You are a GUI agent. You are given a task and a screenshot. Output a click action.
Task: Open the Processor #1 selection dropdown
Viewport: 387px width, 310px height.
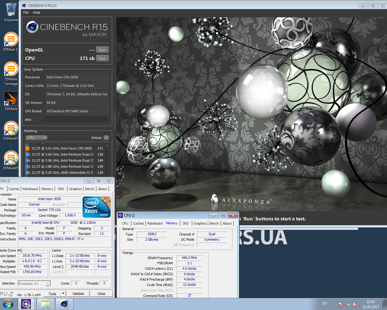click(34, 284)
